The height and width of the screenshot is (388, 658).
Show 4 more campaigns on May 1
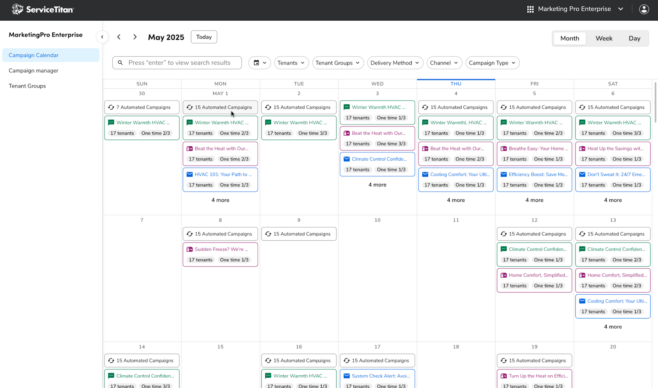[220, 200]
